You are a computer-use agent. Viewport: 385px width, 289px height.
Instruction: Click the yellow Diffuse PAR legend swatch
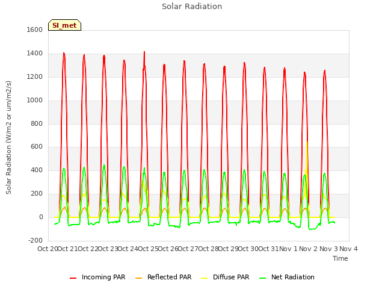point(204,278)
